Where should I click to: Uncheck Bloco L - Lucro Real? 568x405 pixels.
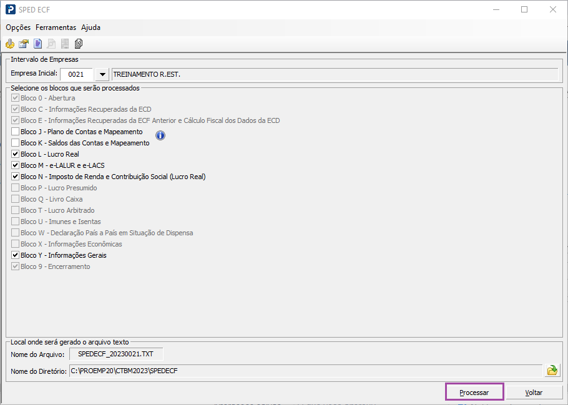pyautogui.click(x=15, y=154)
